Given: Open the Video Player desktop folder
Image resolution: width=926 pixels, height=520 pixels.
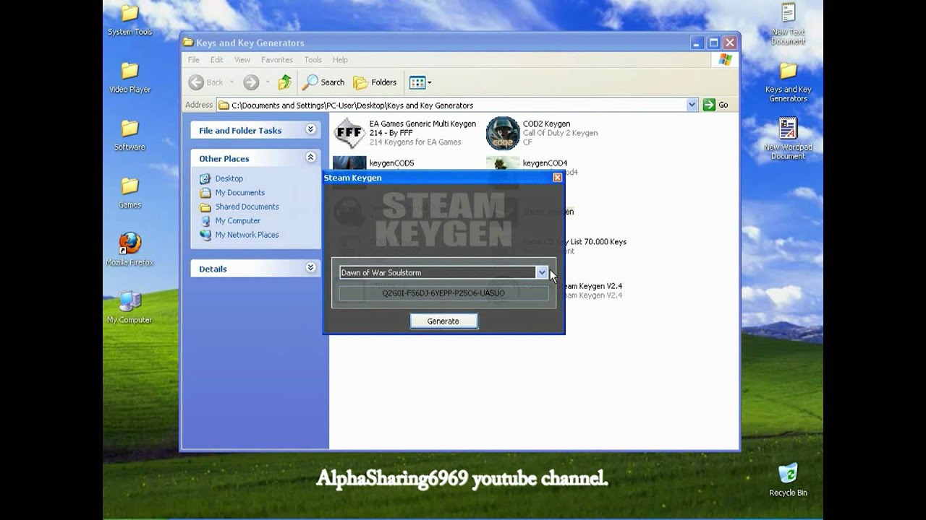Looking at the screenshot, I should pos(129,77).
